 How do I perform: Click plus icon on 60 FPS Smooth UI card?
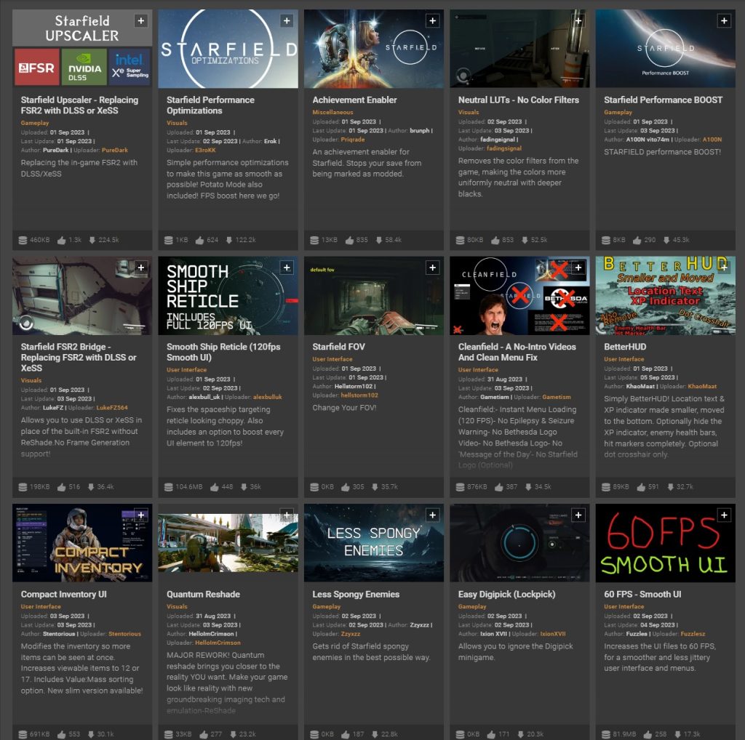pyautogui.click(x=724, y=515)
